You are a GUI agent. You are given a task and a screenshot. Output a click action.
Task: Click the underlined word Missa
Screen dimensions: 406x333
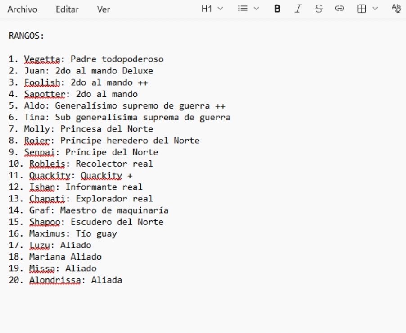[42, 269]
